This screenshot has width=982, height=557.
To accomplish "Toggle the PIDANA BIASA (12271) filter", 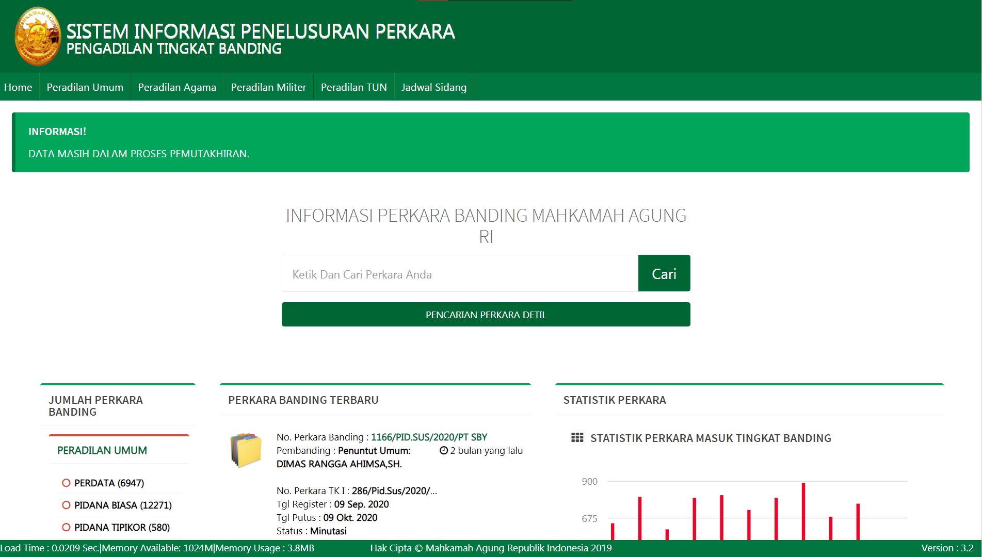I will point(122,505).
